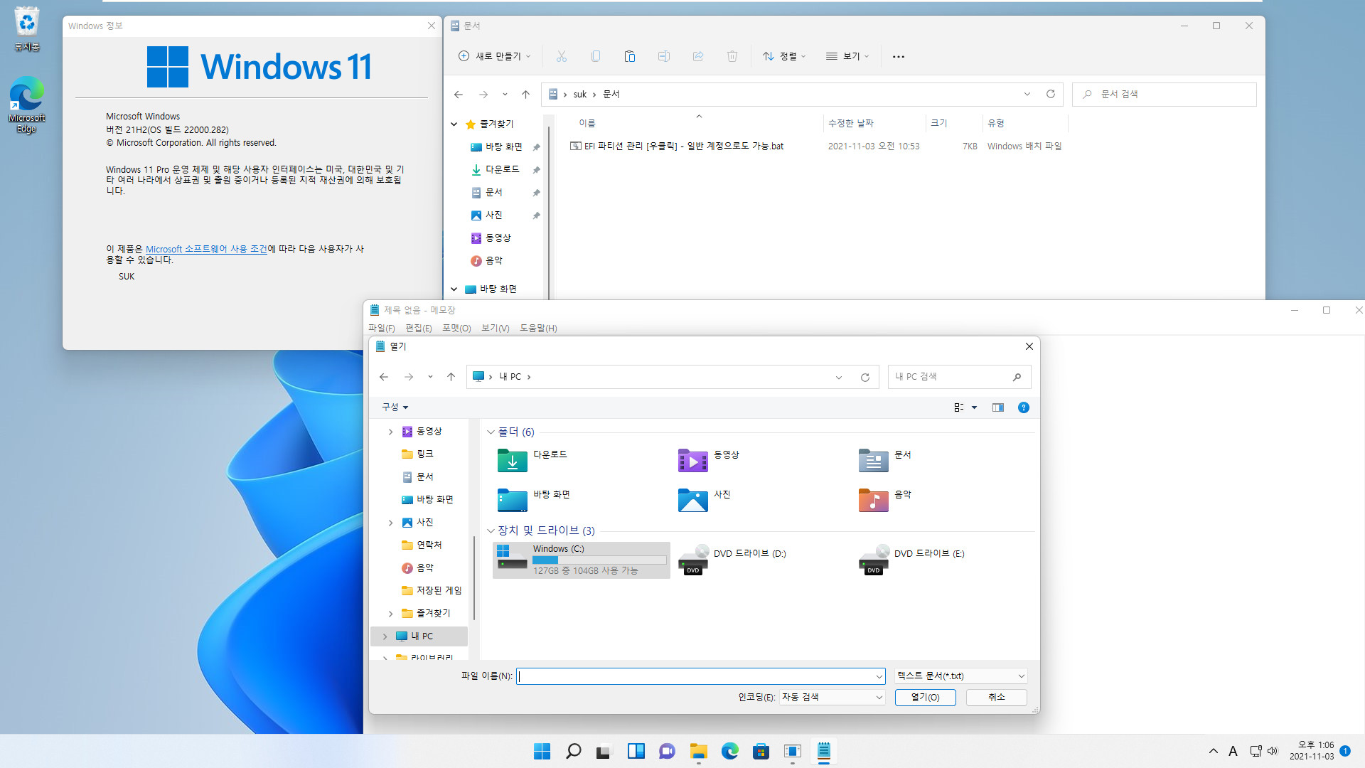Refresh the 내 PC view in the dialog

click(865, 377)
